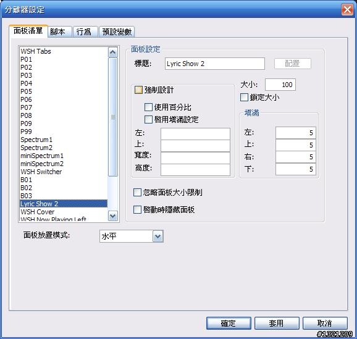Select WSH Tabs in panel list
Viewport: 357px width, 339px height.
(x=64, y=51)
